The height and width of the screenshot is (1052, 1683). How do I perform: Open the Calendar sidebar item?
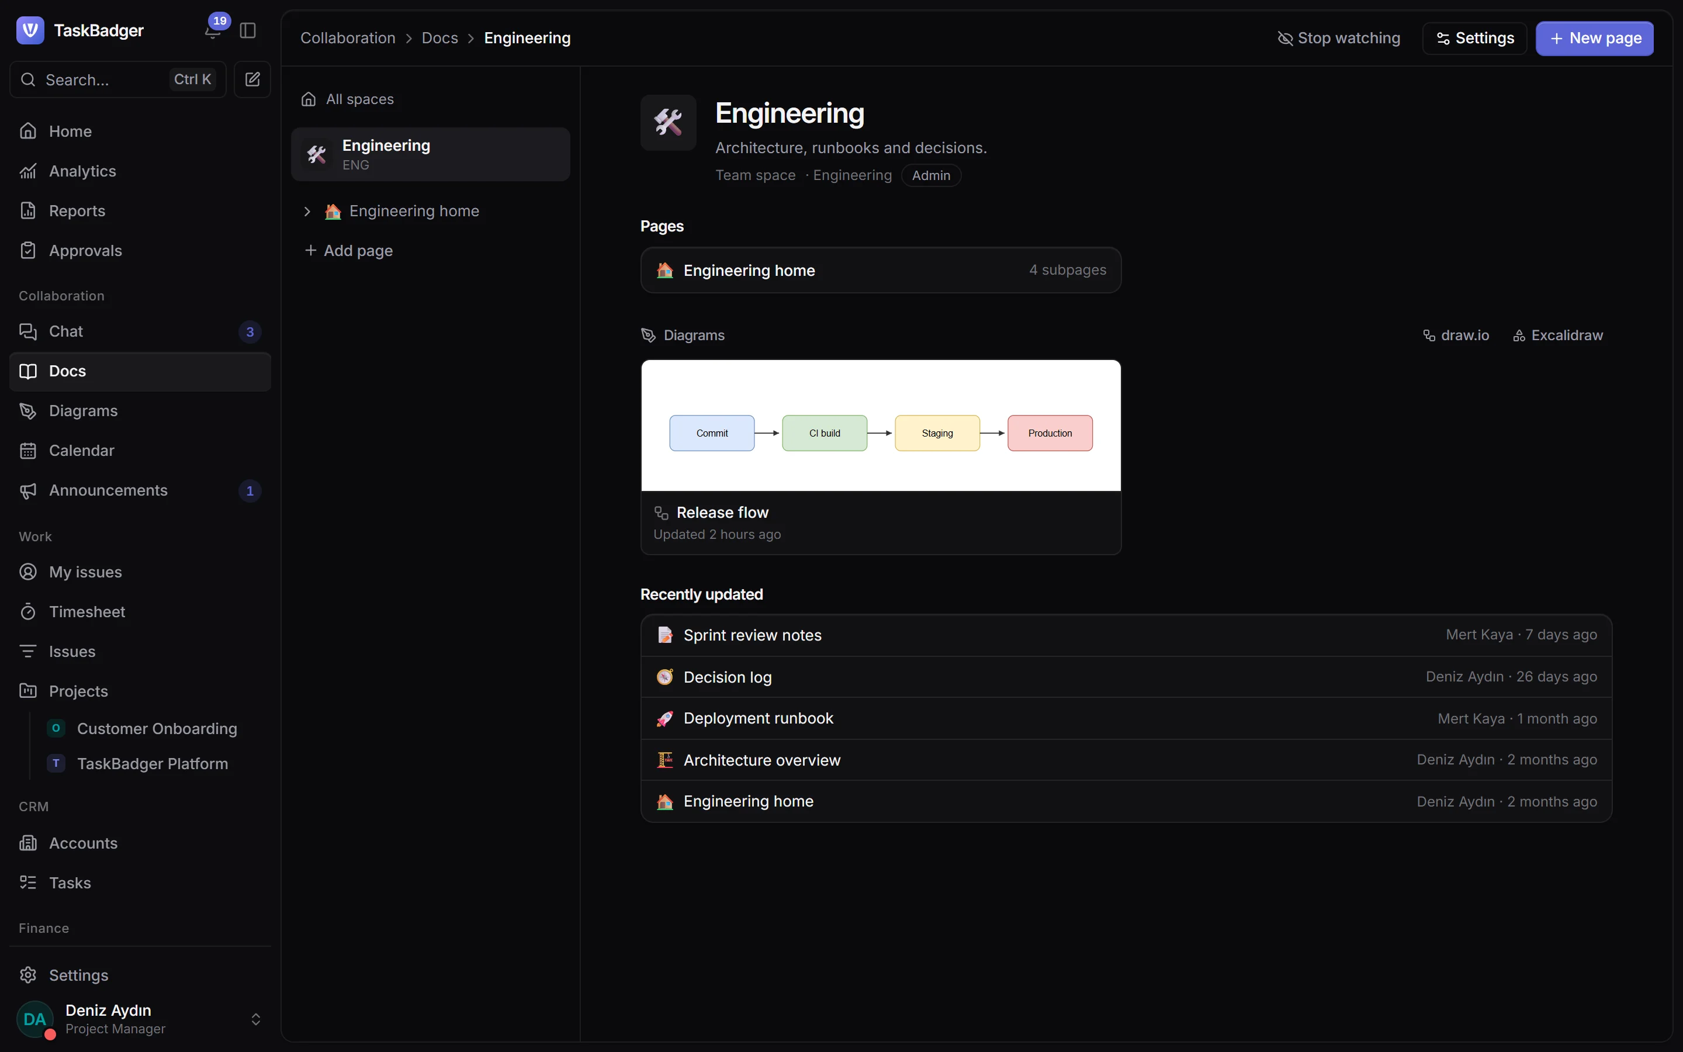[x=140, y=450]
